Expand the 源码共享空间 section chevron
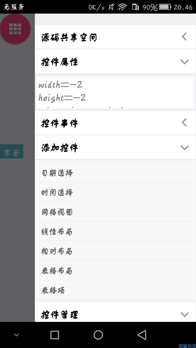Viewport: 196px width, 348px height. 185,37
